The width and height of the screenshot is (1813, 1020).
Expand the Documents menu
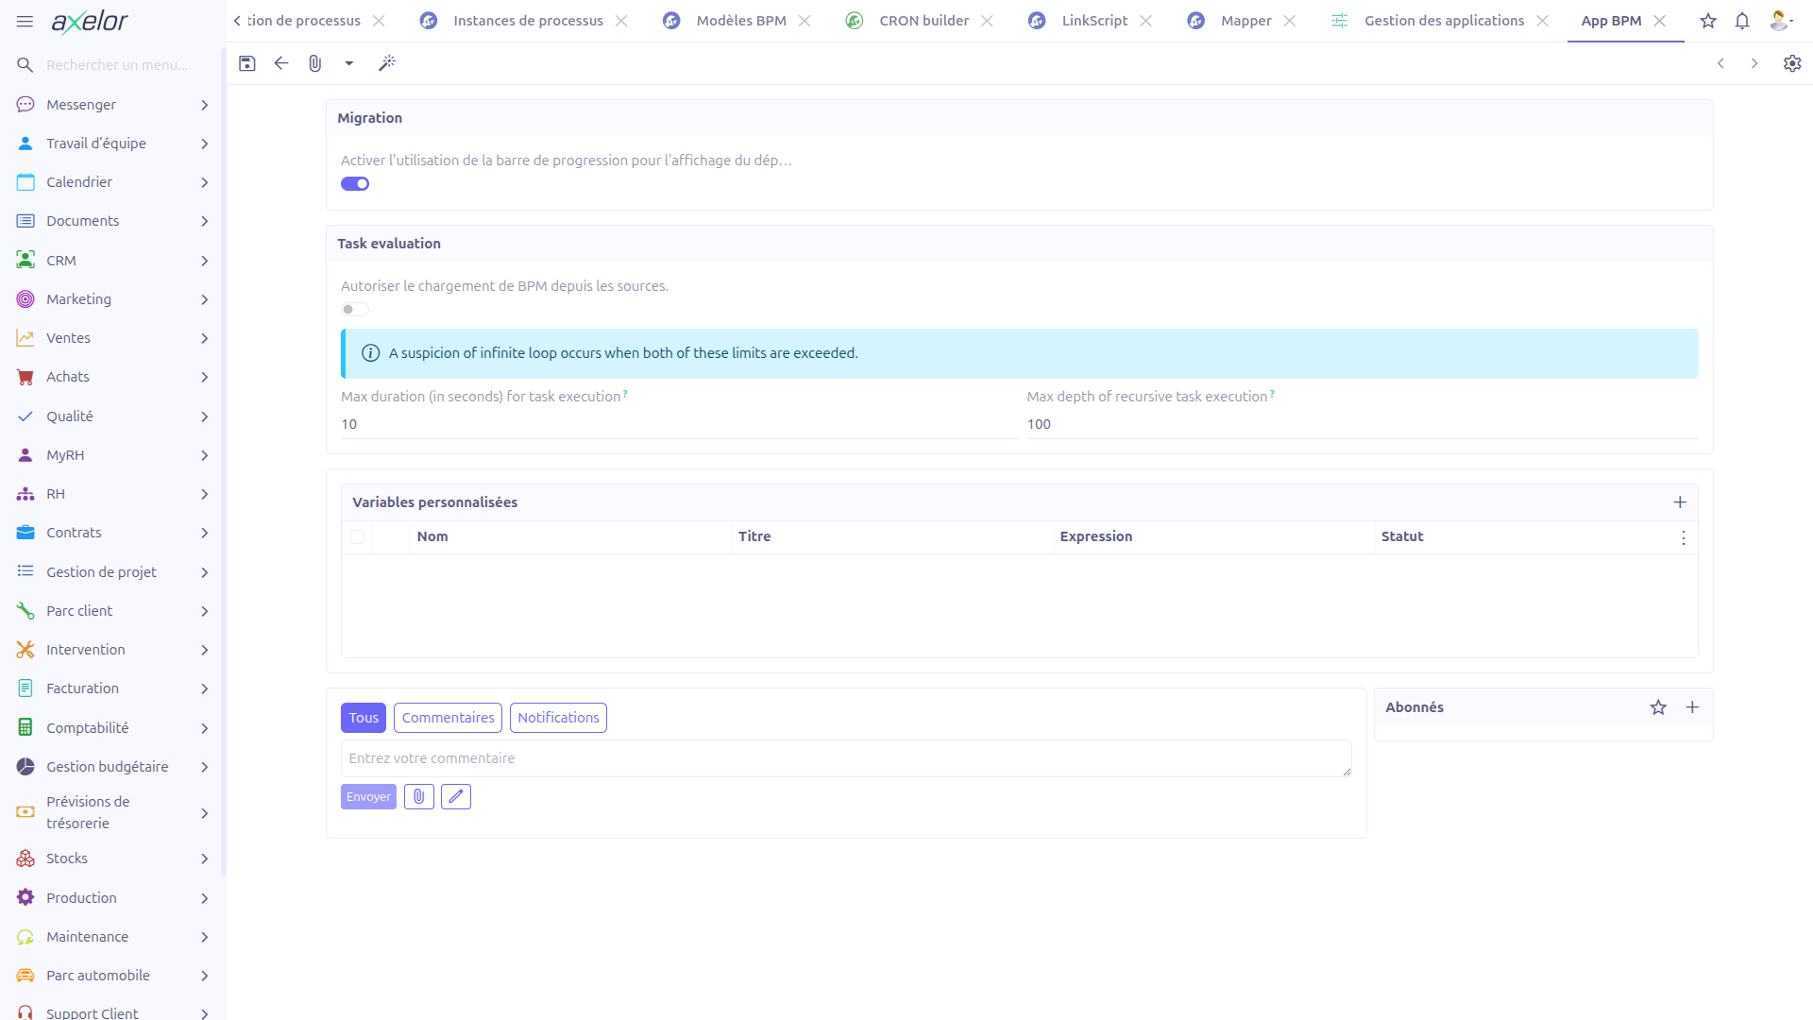(x=113, y=221)
